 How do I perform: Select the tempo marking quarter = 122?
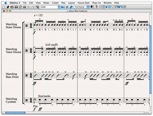[x=38, y=15]
